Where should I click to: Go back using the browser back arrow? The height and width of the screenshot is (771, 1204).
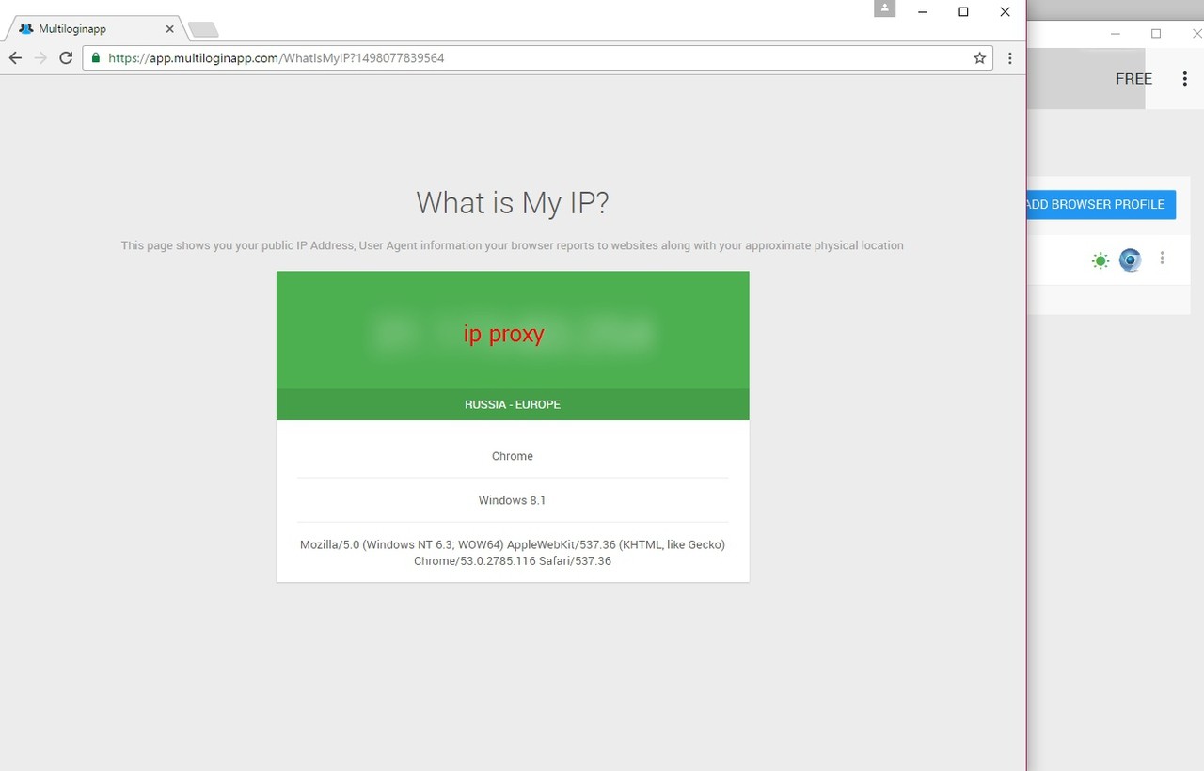click(15, 58)
